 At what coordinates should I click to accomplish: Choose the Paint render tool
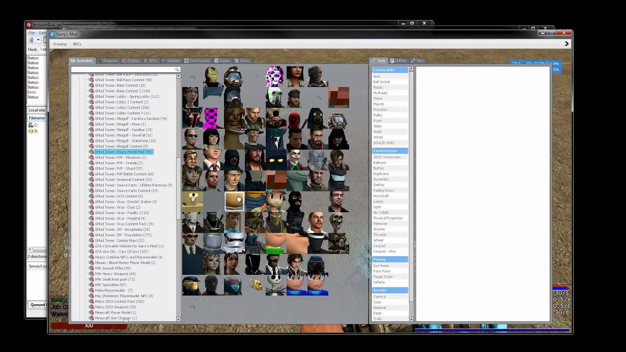click(x=390, y=313)
